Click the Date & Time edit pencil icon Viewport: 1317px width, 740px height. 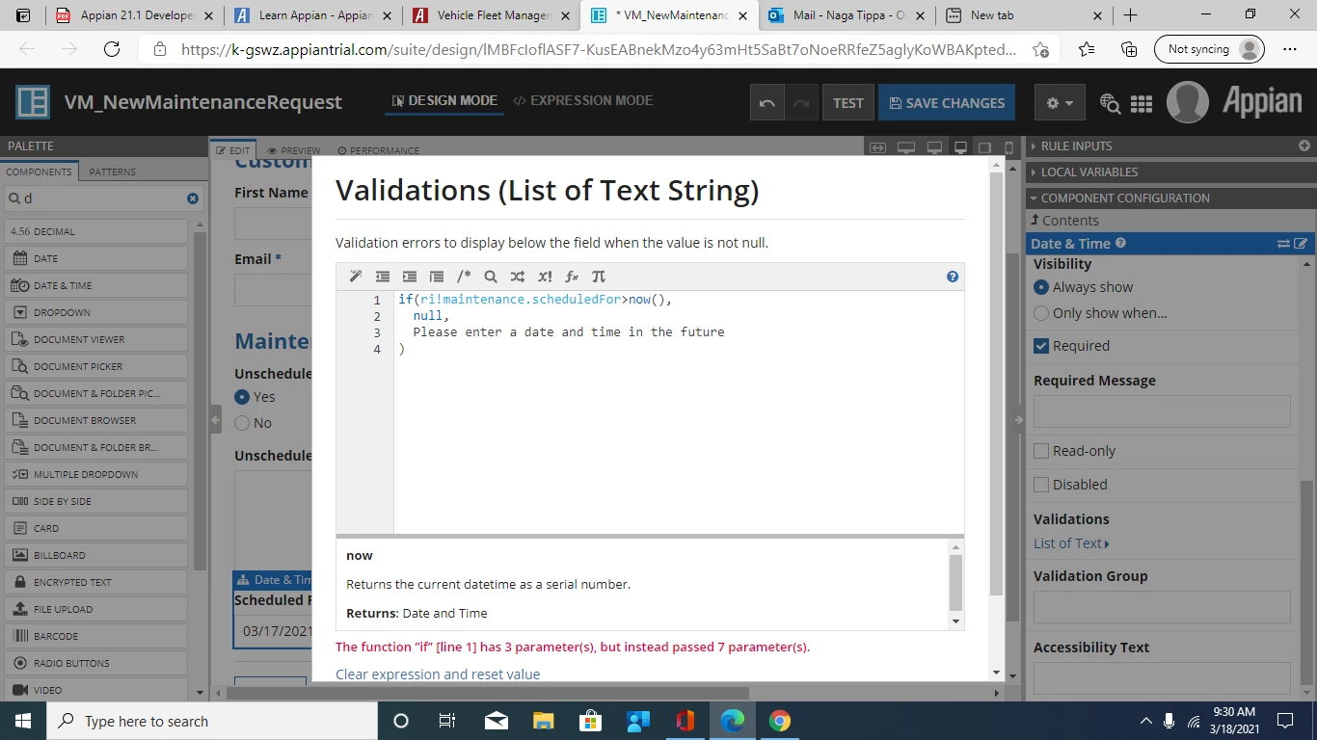[1300, 244]
